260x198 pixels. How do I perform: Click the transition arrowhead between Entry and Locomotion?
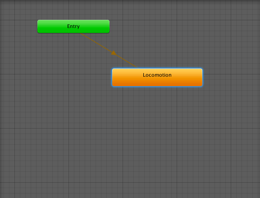(x=114, y=53)
